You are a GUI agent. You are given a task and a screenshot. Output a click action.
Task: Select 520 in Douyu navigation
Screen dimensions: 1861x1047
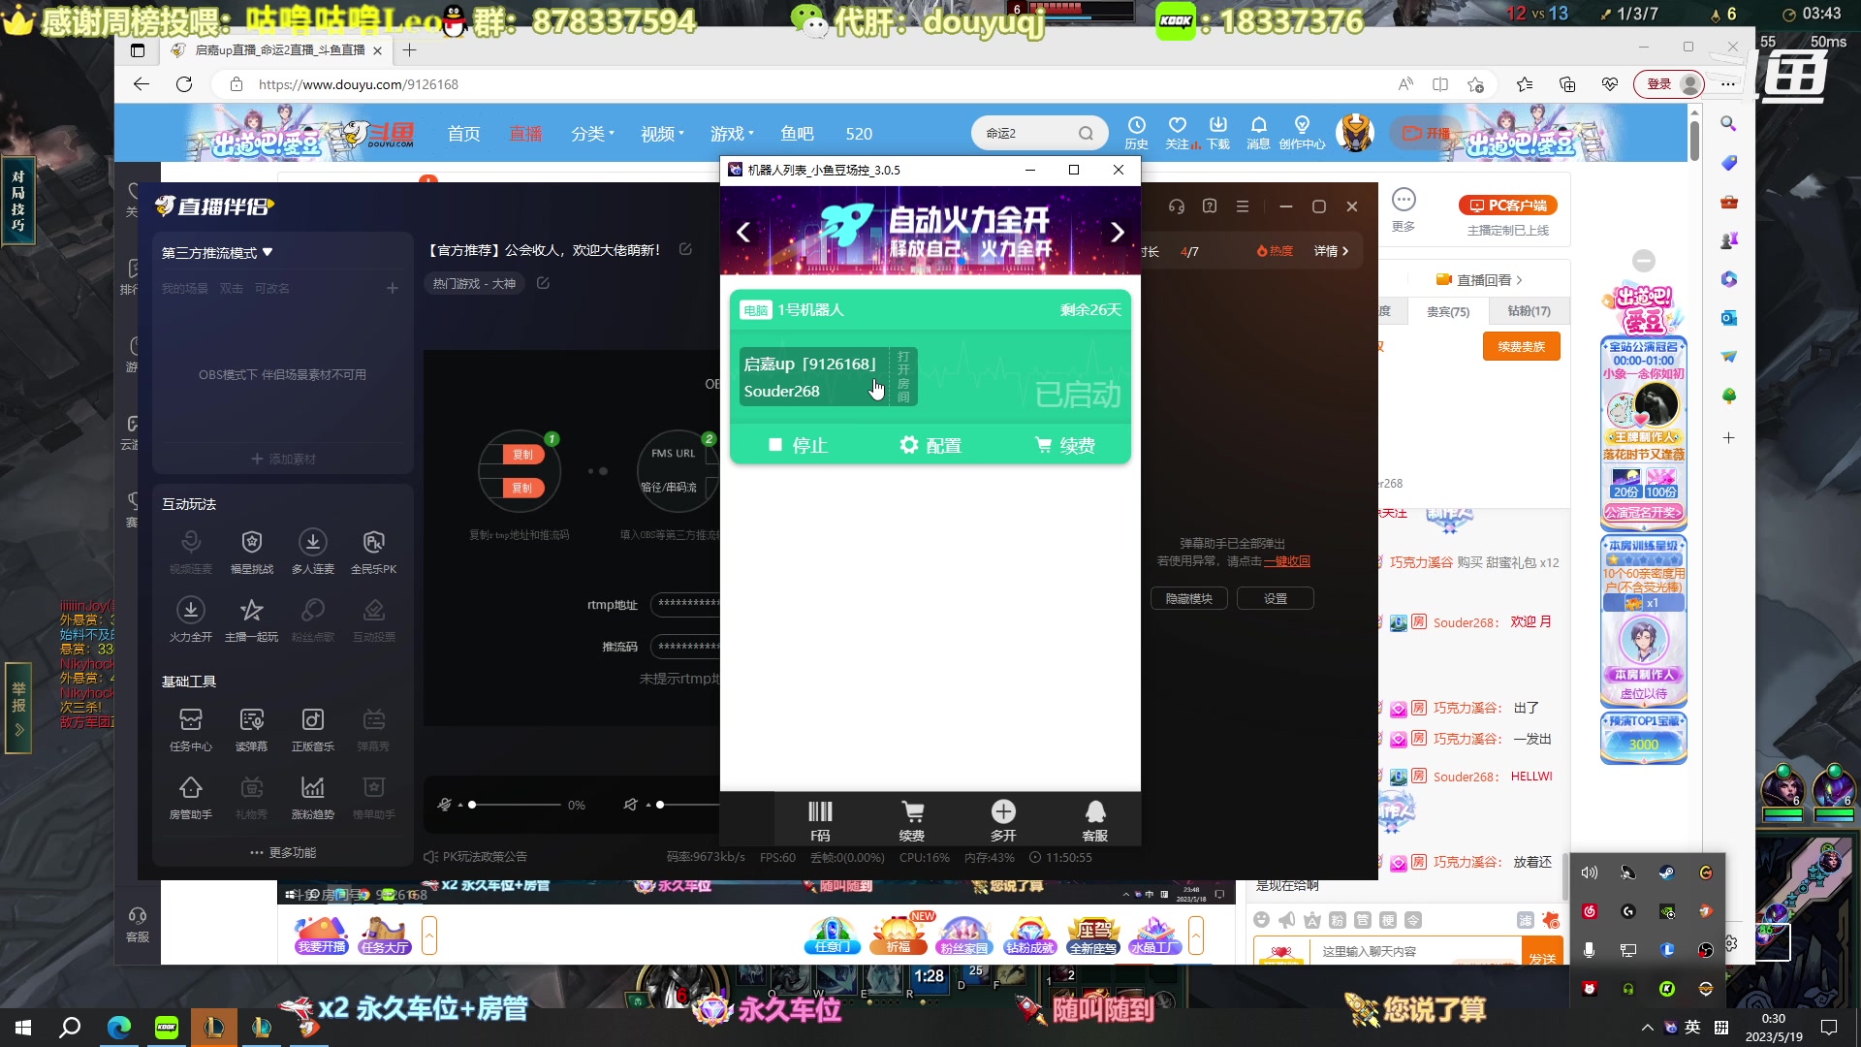coord(859,134)
